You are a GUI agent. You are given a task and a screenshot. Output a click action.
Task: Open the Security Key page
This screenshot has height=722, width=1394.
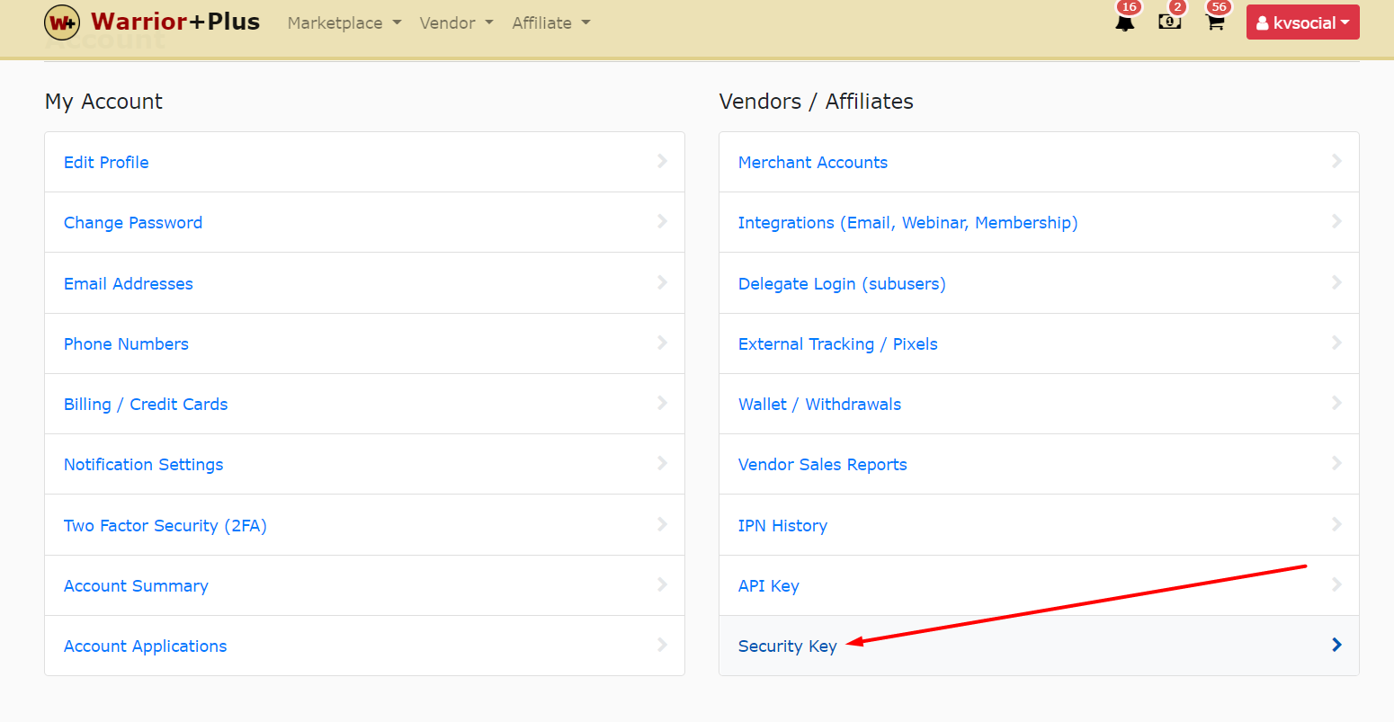click(788, 646)
